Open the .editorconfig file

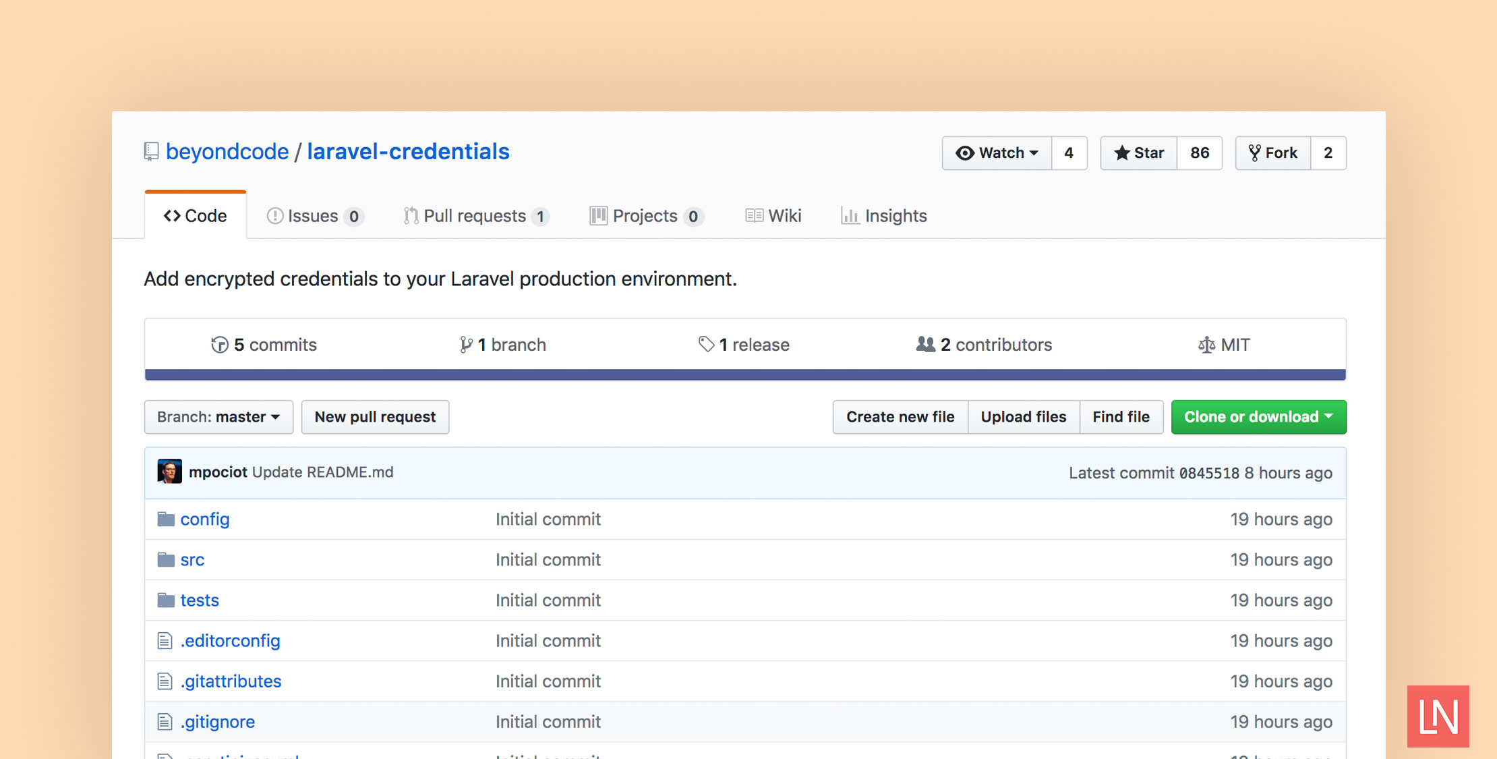[x=230, y=640]
